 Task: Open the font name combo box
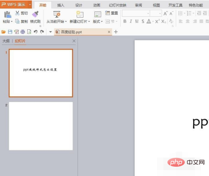136,13
